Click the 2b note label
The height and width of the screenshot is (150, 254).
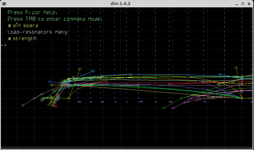tap(79, 102)
